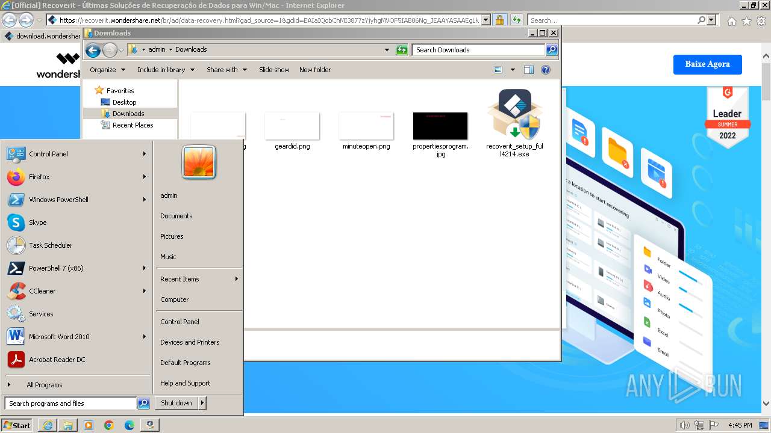Click IE home icon
771x433 pixels.
point(731,20)
